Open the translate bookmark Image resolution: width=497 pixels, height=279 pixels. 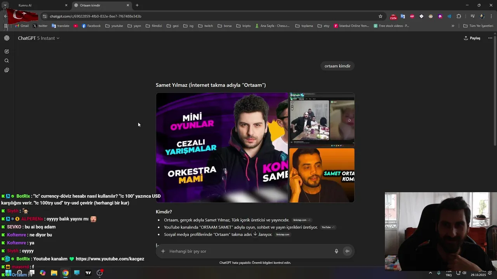60,26
